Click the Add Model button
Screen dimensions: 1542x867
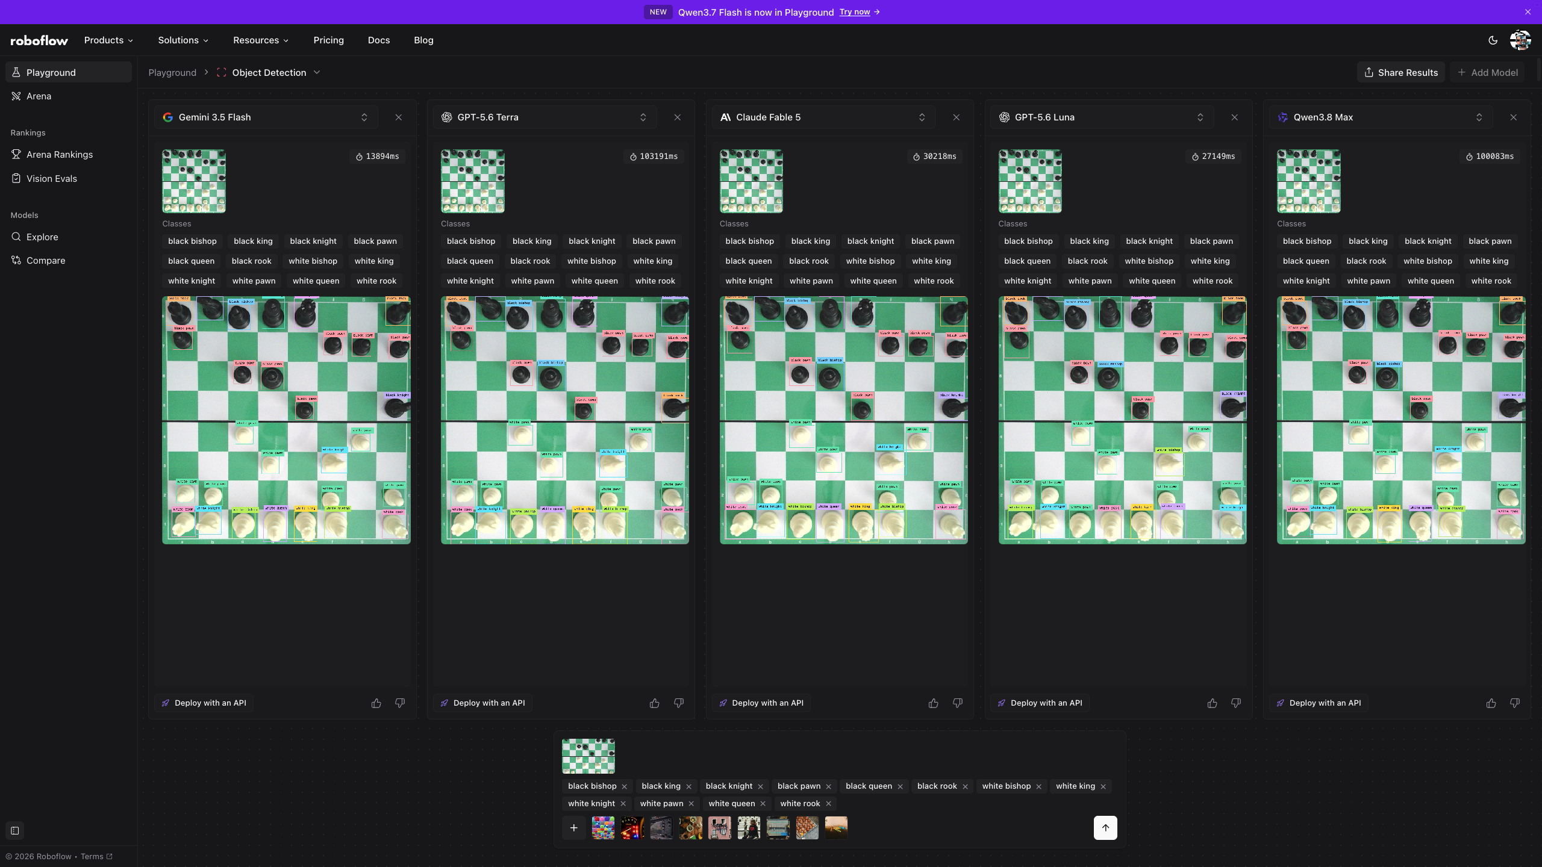pos(1487,73)
